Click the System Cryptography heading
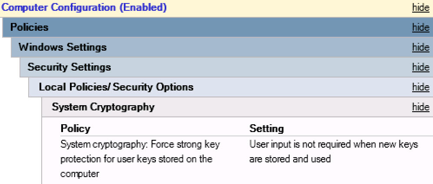 [x=103, y=107]
